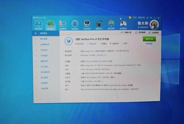The height and width of the screenshot is (124, 184).
Task: Minimize the 鲁大师 window
Action: (x=155, y=18)
